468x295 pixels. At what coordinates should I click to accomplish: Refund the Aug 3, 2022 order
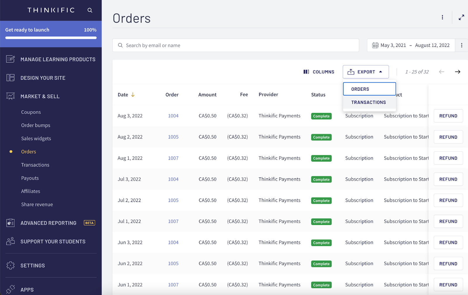pyautogui.click(x=448, y=116)
